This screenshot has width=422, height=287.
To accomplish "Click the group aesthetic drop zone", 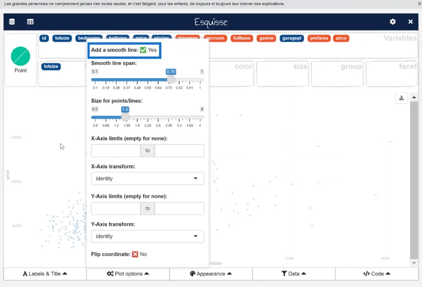I will (337, 74).
